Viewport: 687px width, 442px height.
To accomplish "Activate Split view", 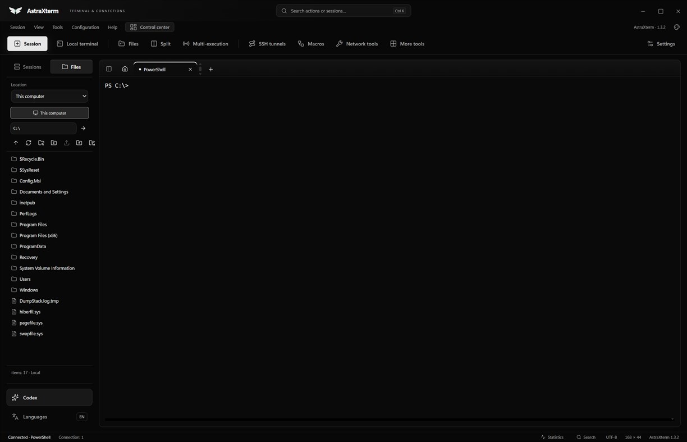I will click(x=161, y=44).
